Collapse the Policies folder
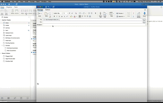Viewport: 163px width, 103px height. (x=2, y=45)
